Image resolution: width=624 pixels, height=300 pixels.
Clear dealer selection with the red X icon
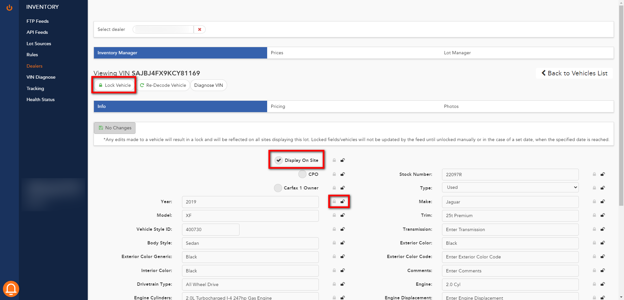pyautogui.click(x=199, y=29)
